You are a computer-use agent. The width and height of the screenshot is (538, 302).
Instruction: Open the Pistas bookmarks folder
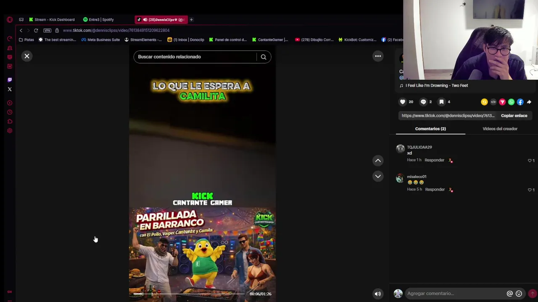(26, 40)
